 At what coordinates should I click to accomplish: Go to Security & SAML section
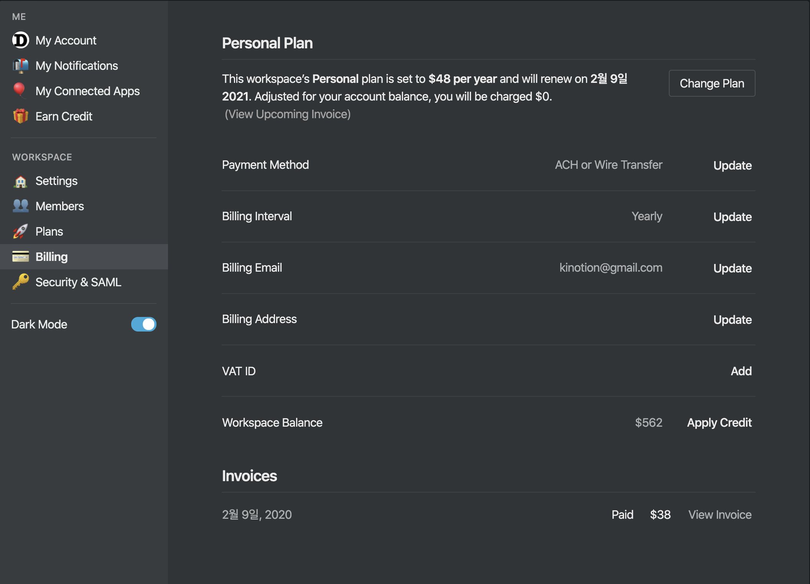[78, 282]
